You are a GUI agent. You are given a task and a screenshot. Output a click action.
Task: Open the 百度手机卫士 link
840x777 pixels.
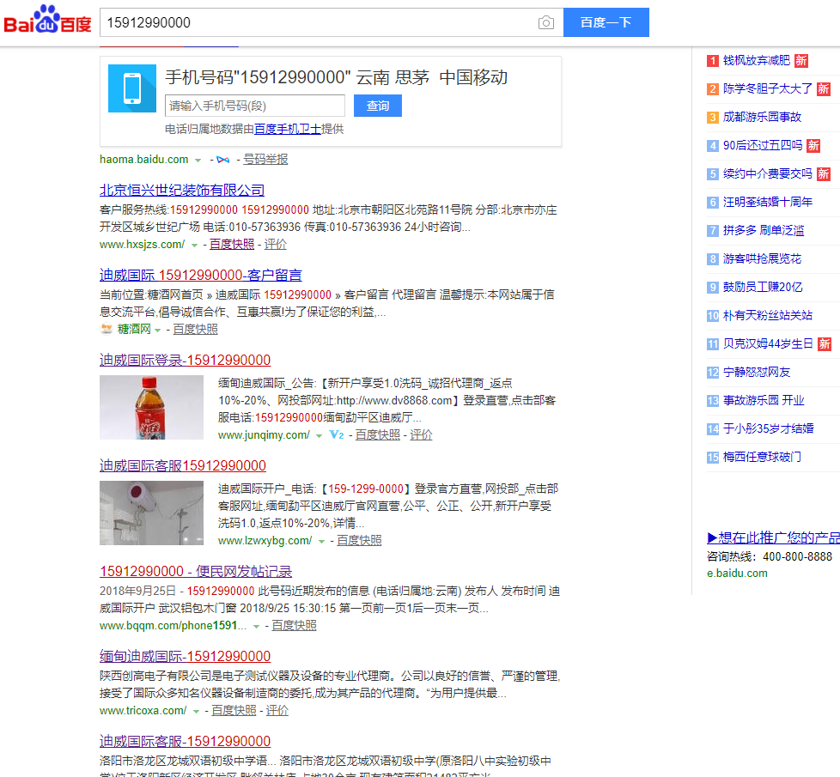(288, 129)
